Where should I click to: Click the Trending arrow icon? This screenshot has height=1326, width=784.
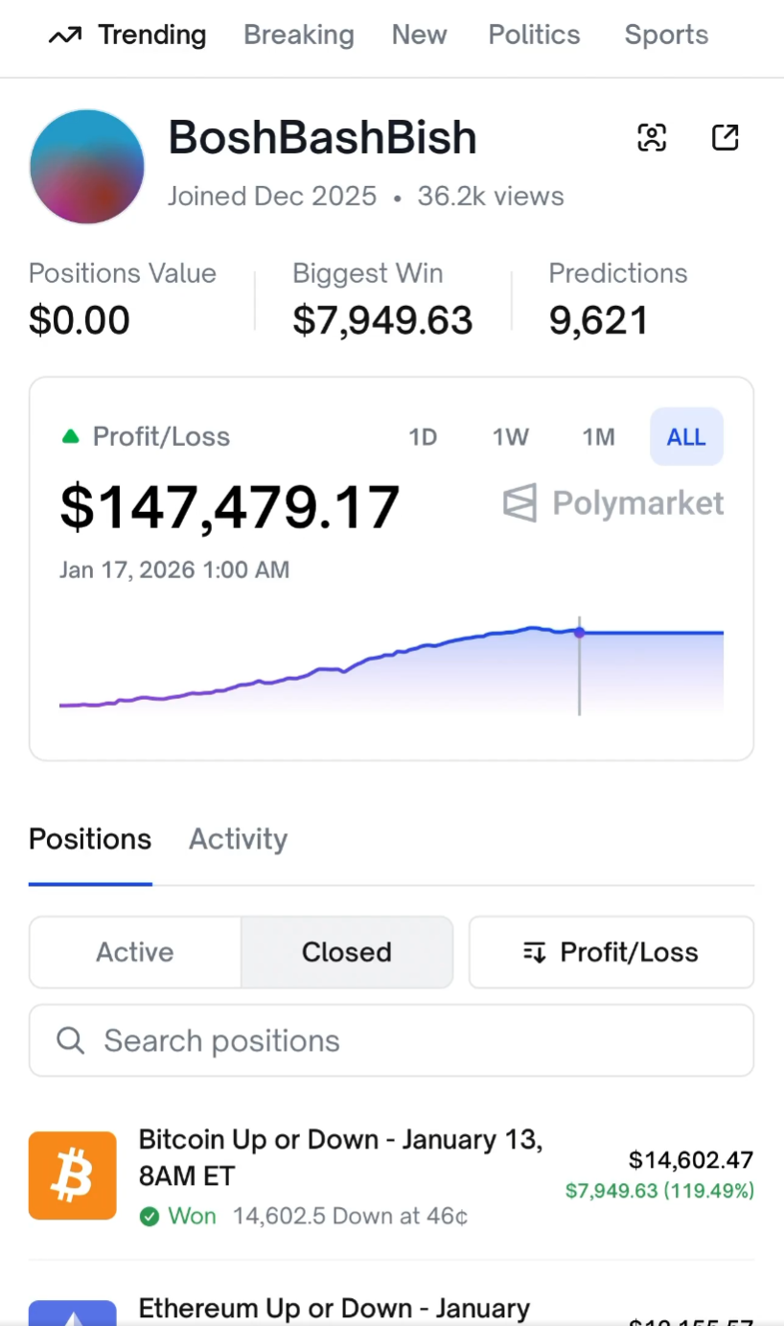pyautogui.click(x=64, y=35)
